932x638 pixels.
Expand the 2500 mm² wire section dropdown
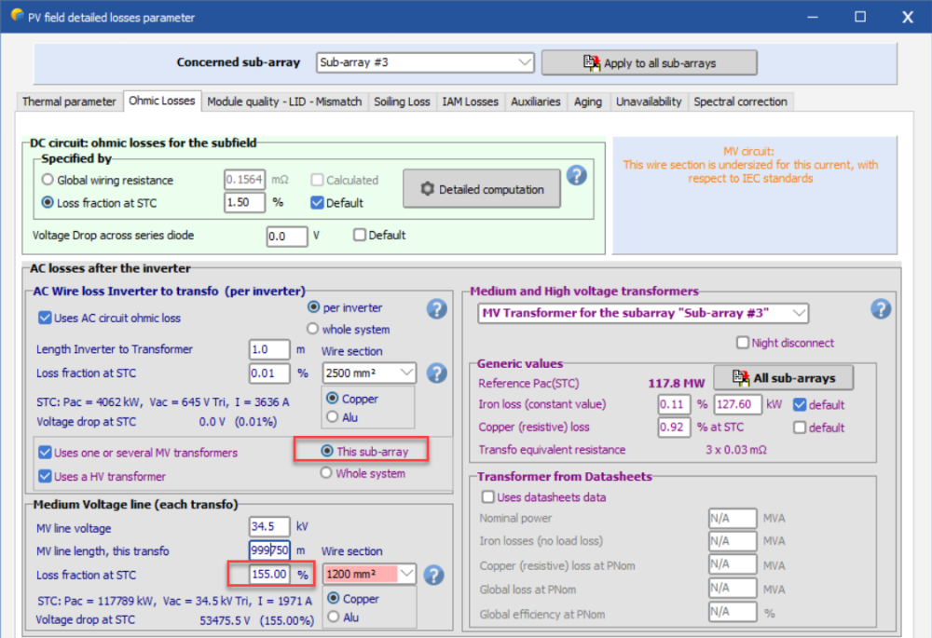(369, 373)
